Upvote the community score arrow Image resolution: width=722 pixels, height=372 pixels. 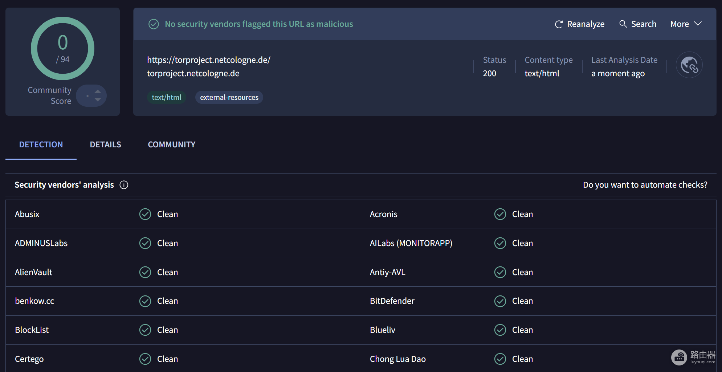point(98,91)
